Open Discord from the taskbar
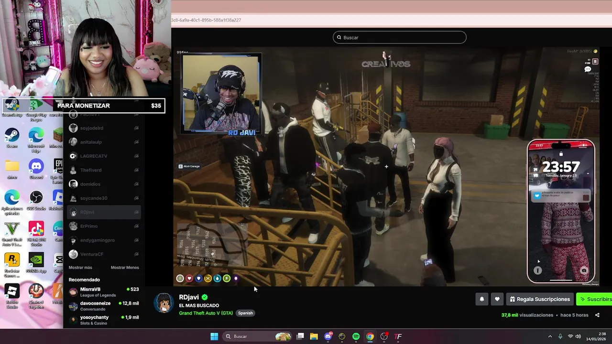The width and height of the screenshot is (612, 344). (x=328, y=336)
